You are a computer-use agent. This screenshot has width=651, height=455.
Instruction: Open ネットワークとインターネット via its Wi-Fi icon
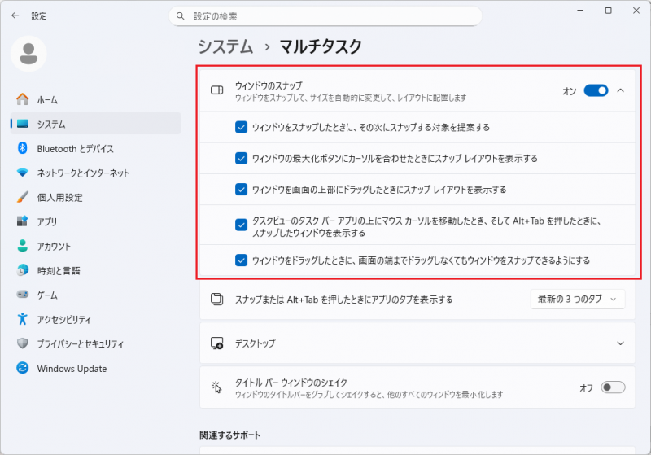[x=23, y=173]
